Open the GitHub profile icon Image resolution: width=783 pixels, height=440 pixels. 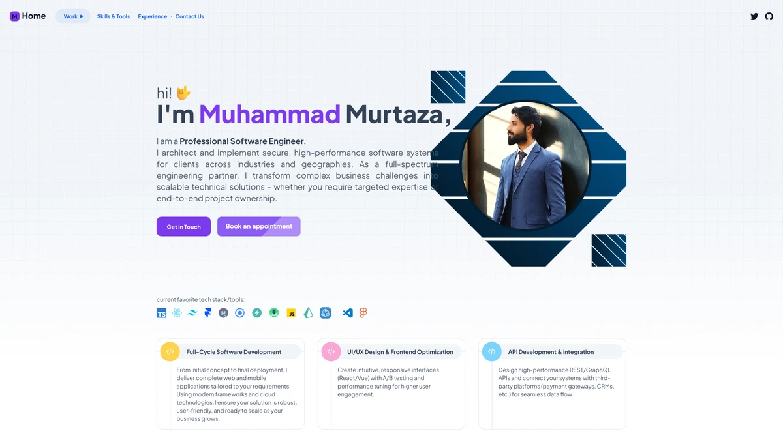coord(769,16)
